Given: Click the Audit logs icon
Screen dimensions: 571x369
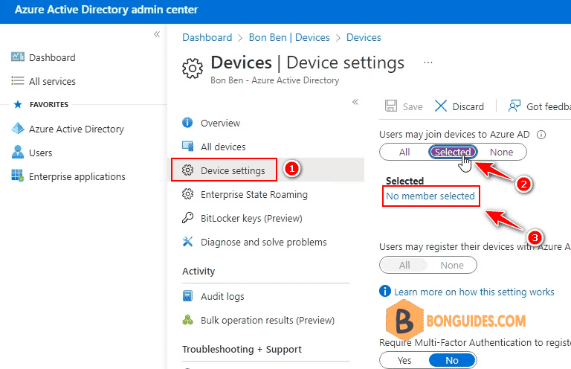Looking at the screenshot, I should tap(187, 296).
